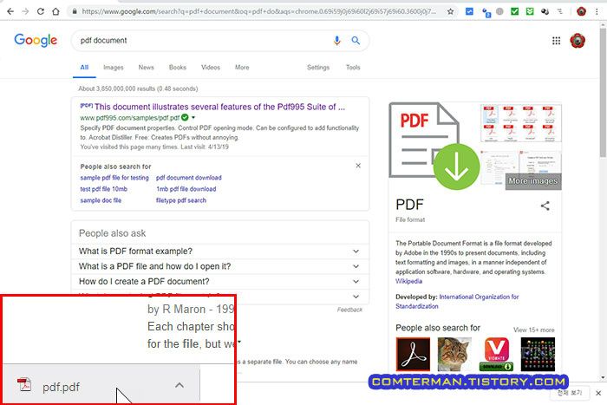Open the blue translate extension icon
The image size is (607, 405).
click(486, 12)
